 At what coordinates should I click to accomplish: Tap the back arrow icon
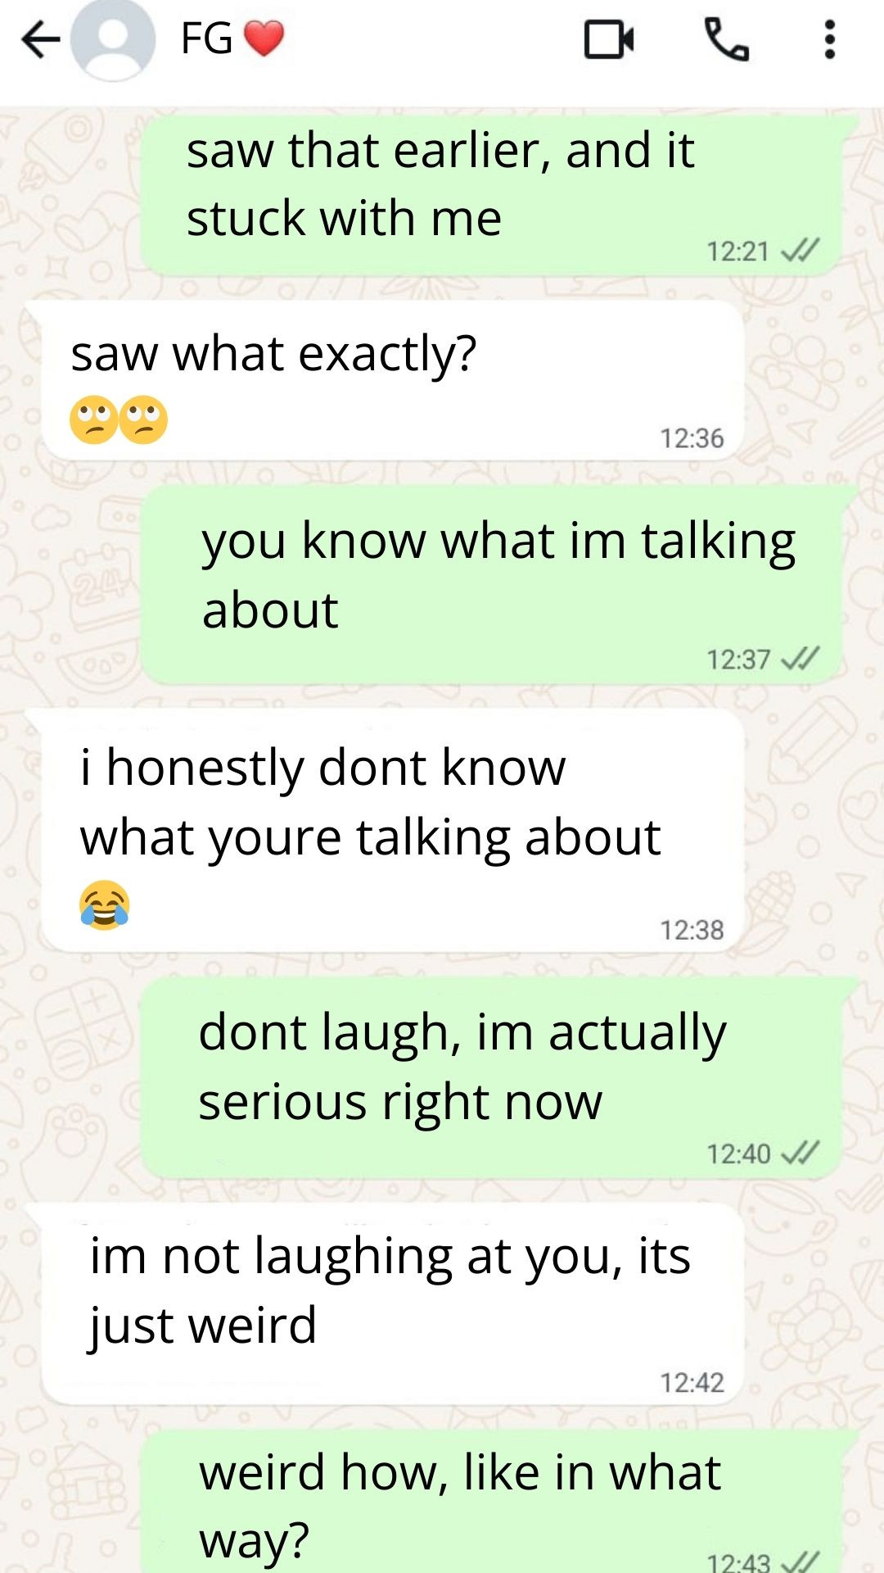coord(41,39)
